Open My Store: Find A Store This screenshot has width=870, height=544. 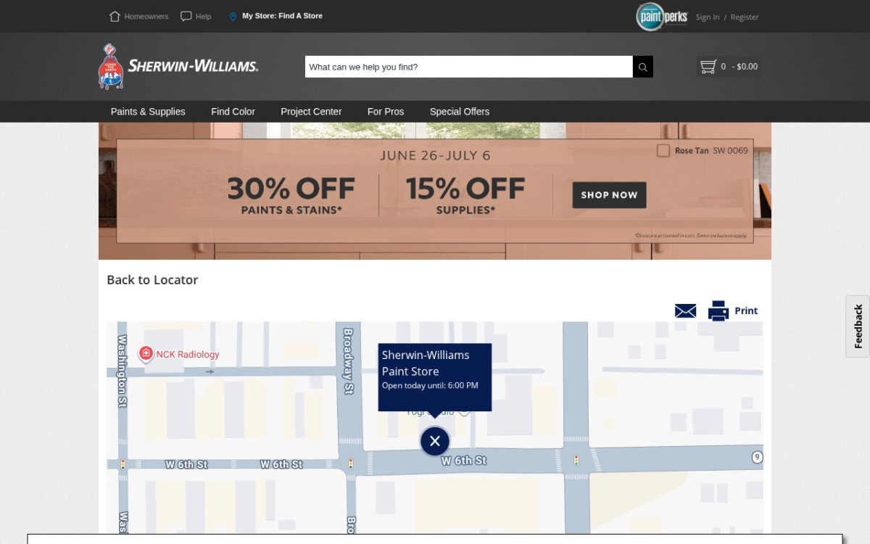pyautogui.click(x=282, y=16)
